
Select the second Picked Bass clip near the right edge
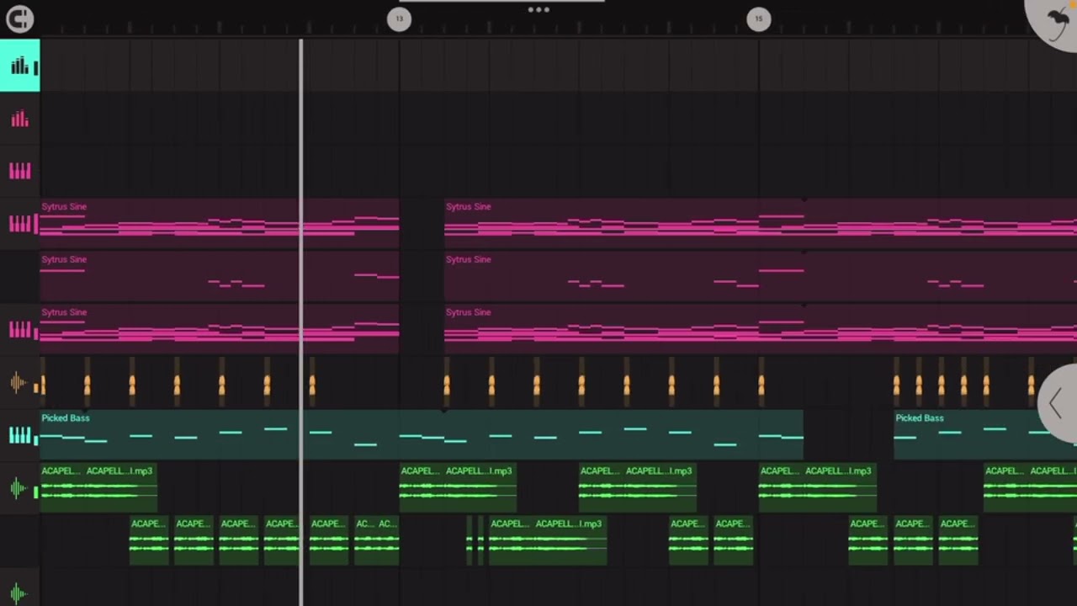(985, 435)
